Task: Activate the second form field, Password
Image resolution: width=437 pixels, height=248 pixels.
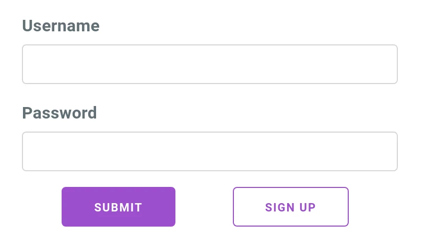Action: pos(210,151)
